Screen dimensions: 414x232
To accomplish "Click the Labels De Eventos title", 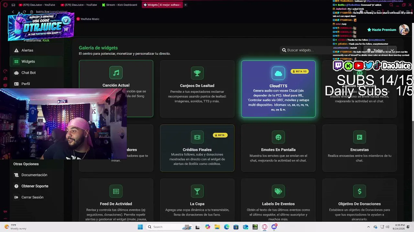I will [278, 204].
